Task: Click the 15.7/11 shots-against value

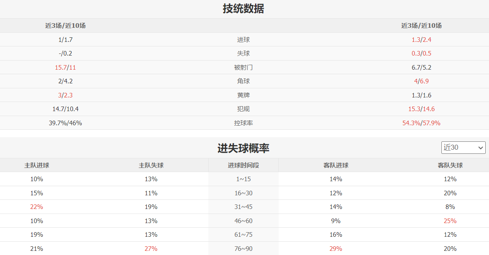Action: 65,68
